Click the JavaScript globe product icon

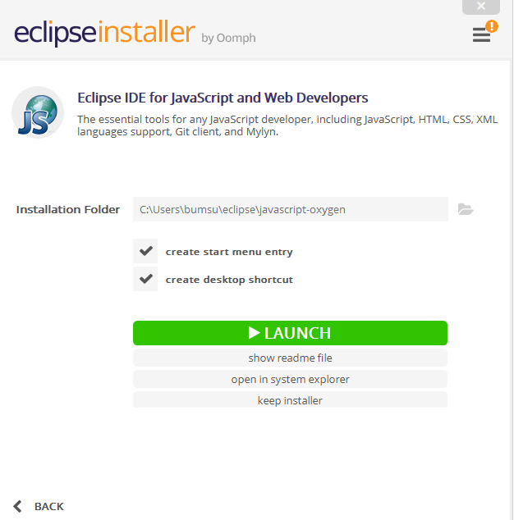click(38, 112)
